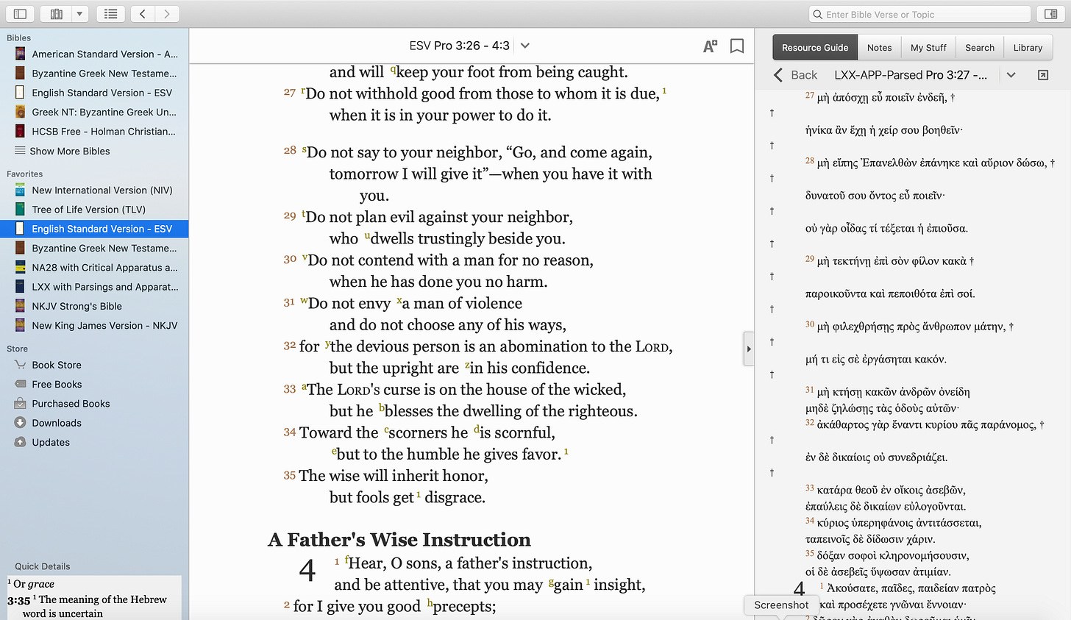Screen dimensions: 1071x620
Task: Click the HCSB Free book icon
Action: 20,131
